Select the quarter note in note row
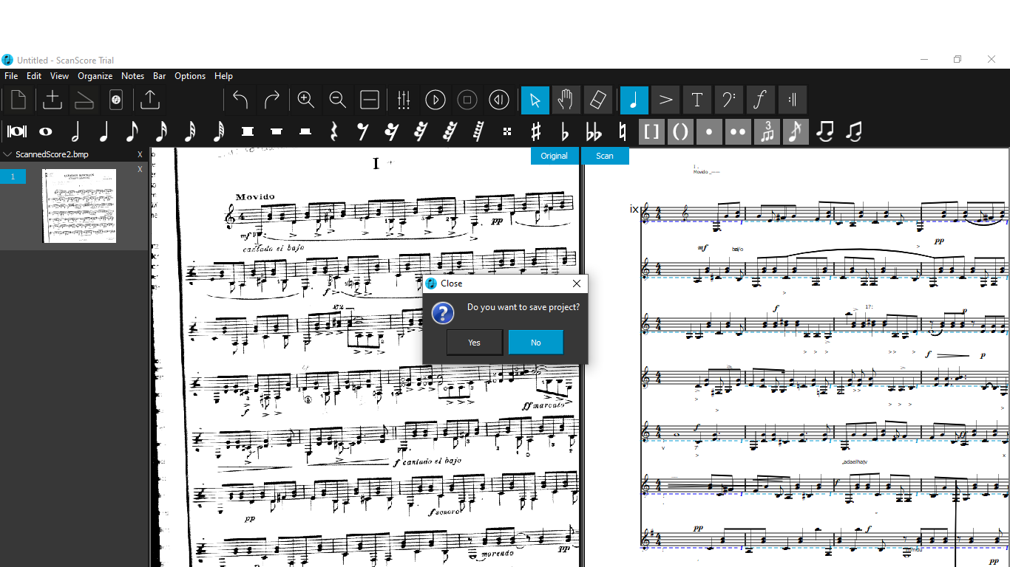The image size is (1010, 567). (x=104, y=131)
